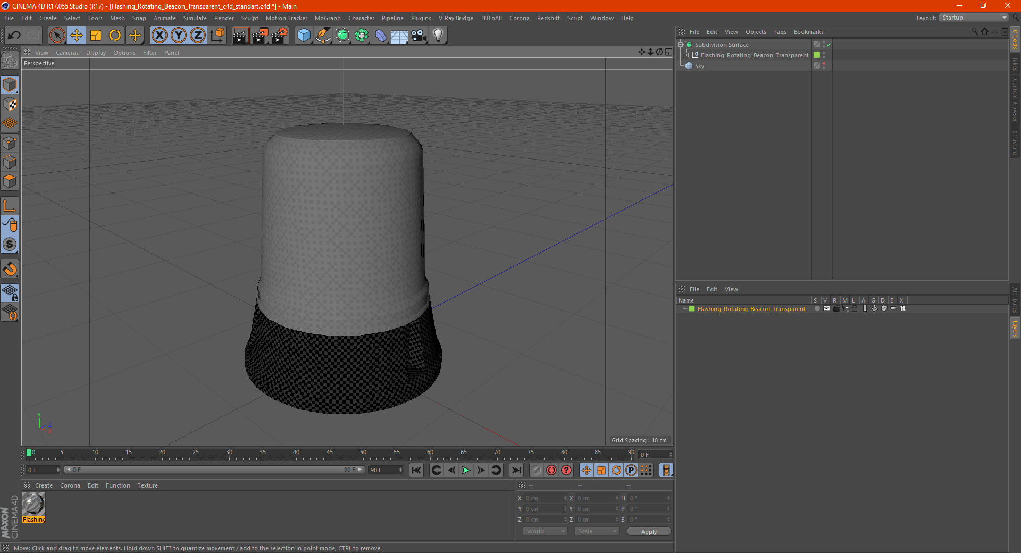Open the deformer objects icon

(381, 36)
